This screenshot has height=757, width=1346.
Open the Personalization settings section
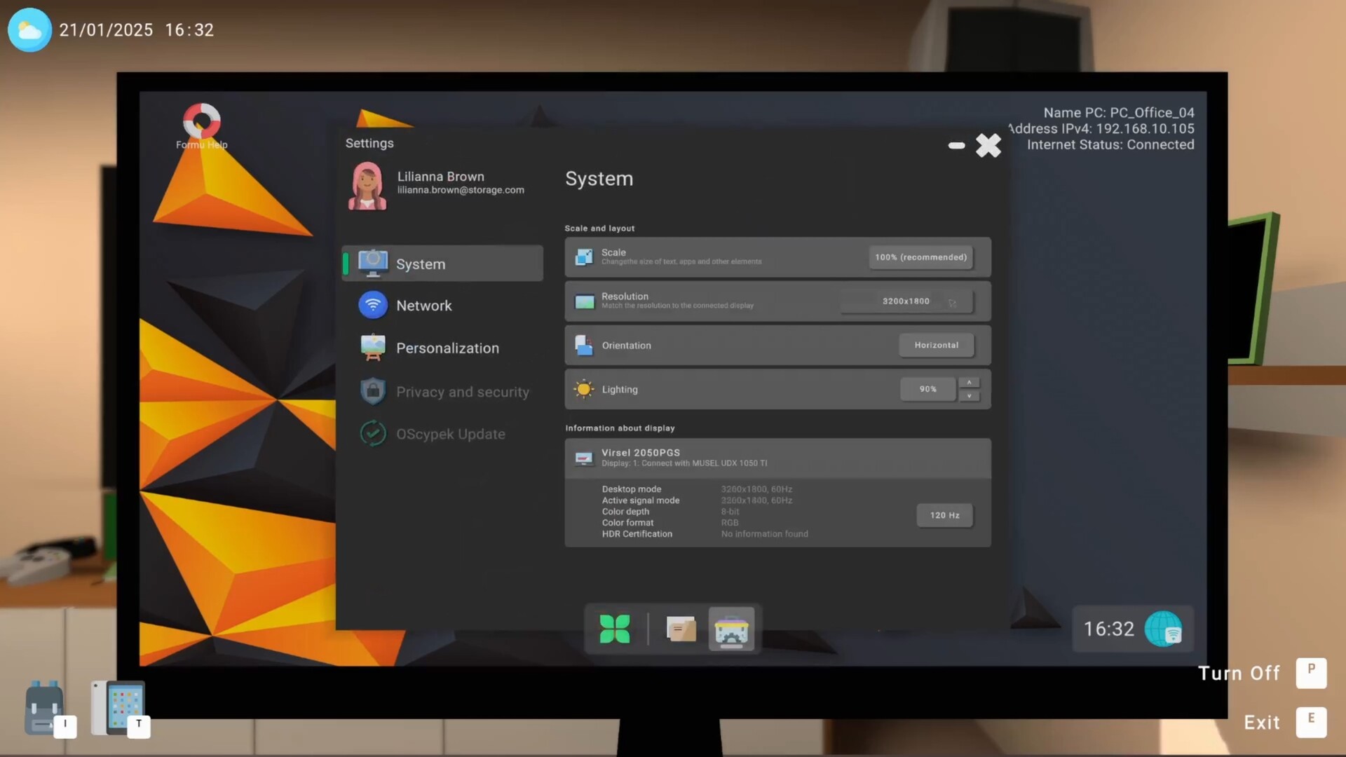(447, 348)
